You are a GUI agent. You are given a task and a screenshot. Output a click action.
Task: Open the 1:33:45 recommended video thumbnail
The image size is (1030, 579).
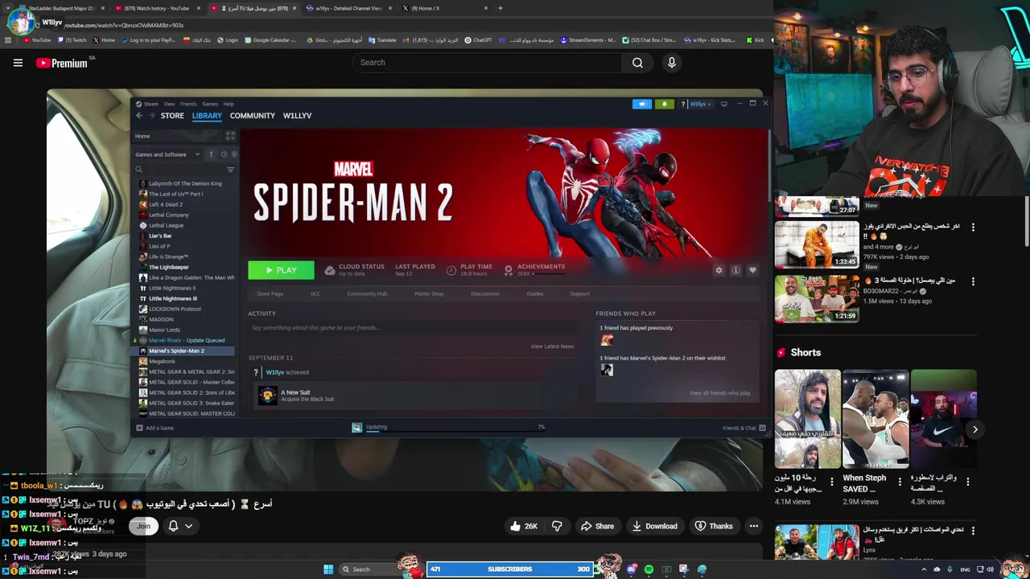[x=817, y=244]
